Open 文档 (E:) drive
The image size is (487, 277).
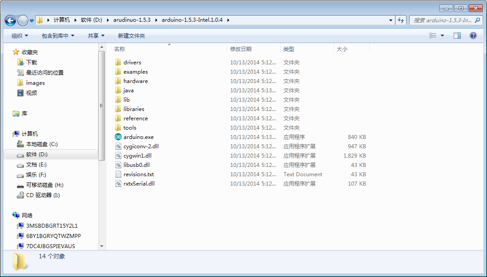coord(36,164)
